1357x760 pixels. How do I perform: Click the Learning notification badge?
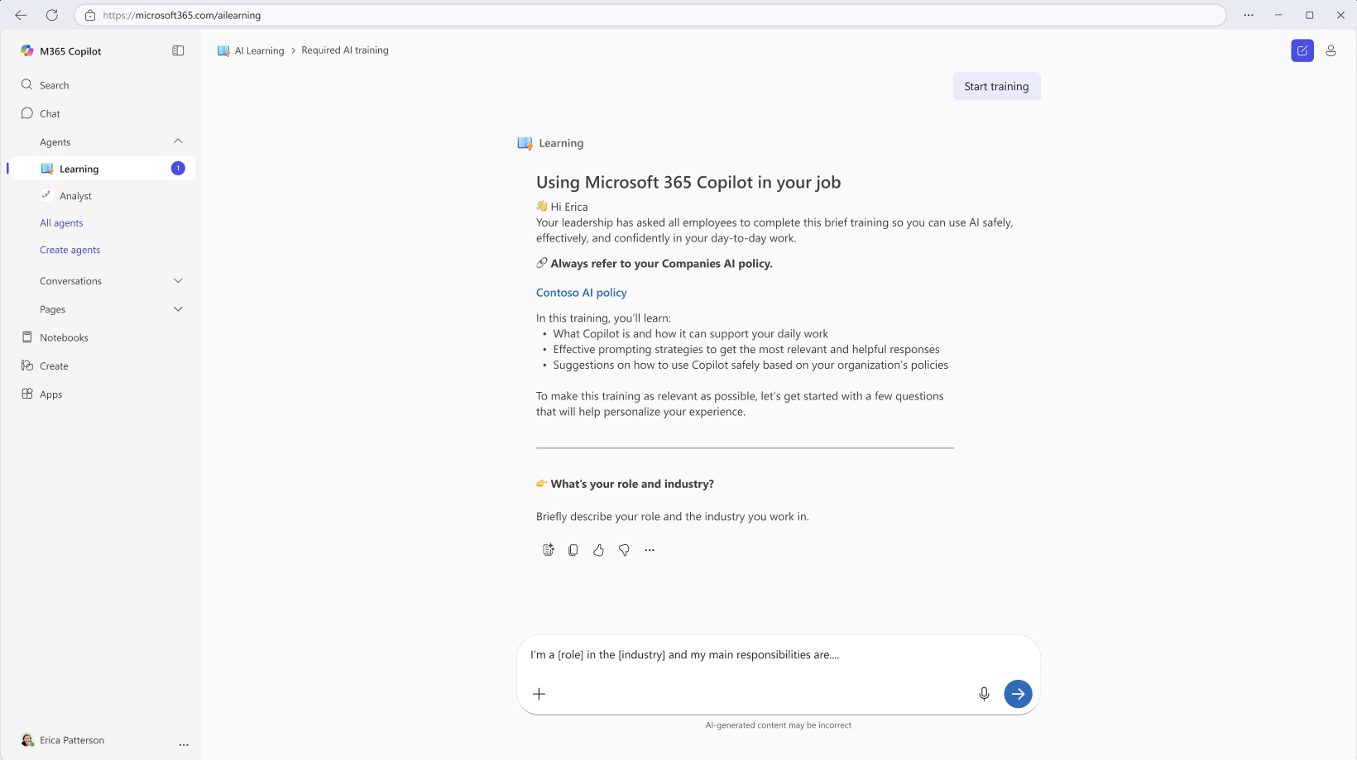tap(178, 169)
